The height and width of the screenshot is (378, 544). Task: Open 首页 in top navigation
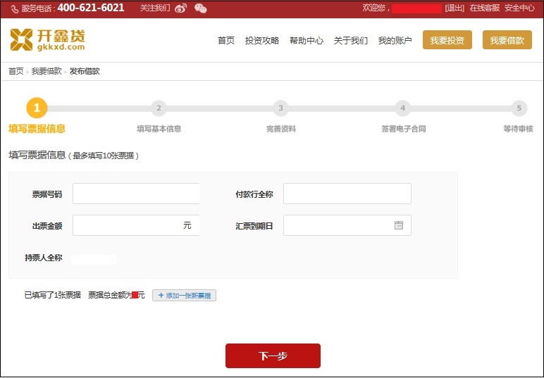click(x=226, y=41)
